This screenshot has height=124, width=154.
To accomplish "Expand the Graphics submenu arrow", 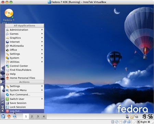I will 42,38.
